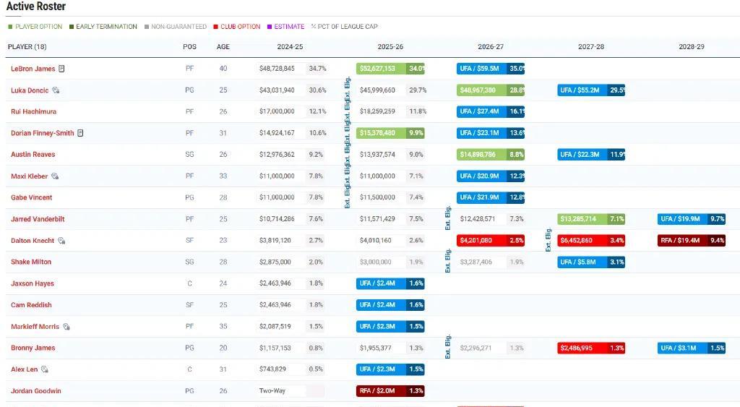Sort by 2025-26 salary column
740x407 pixels.
pyautogui.click(x=390, y=47)
